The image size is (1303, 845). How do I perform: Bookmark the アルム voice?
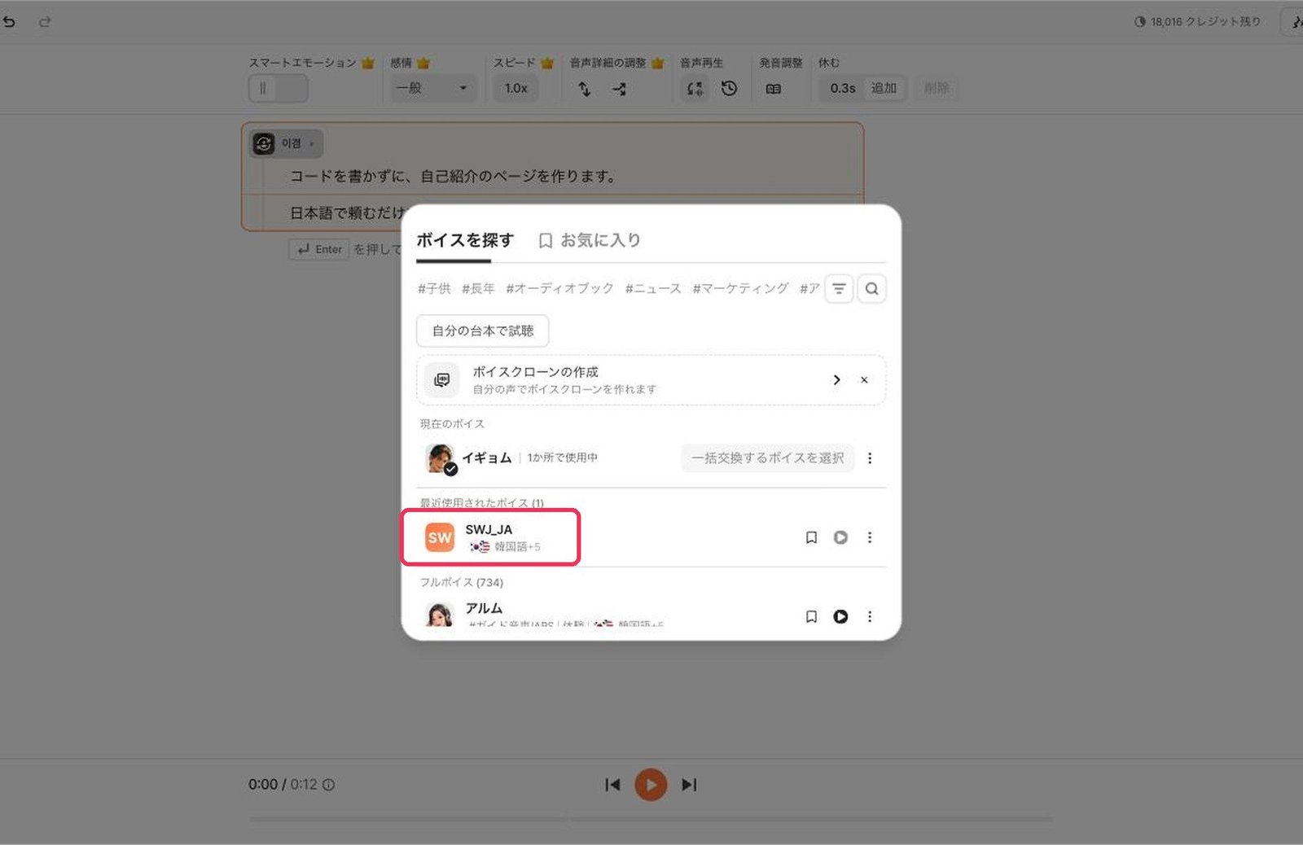coord(811,616)
